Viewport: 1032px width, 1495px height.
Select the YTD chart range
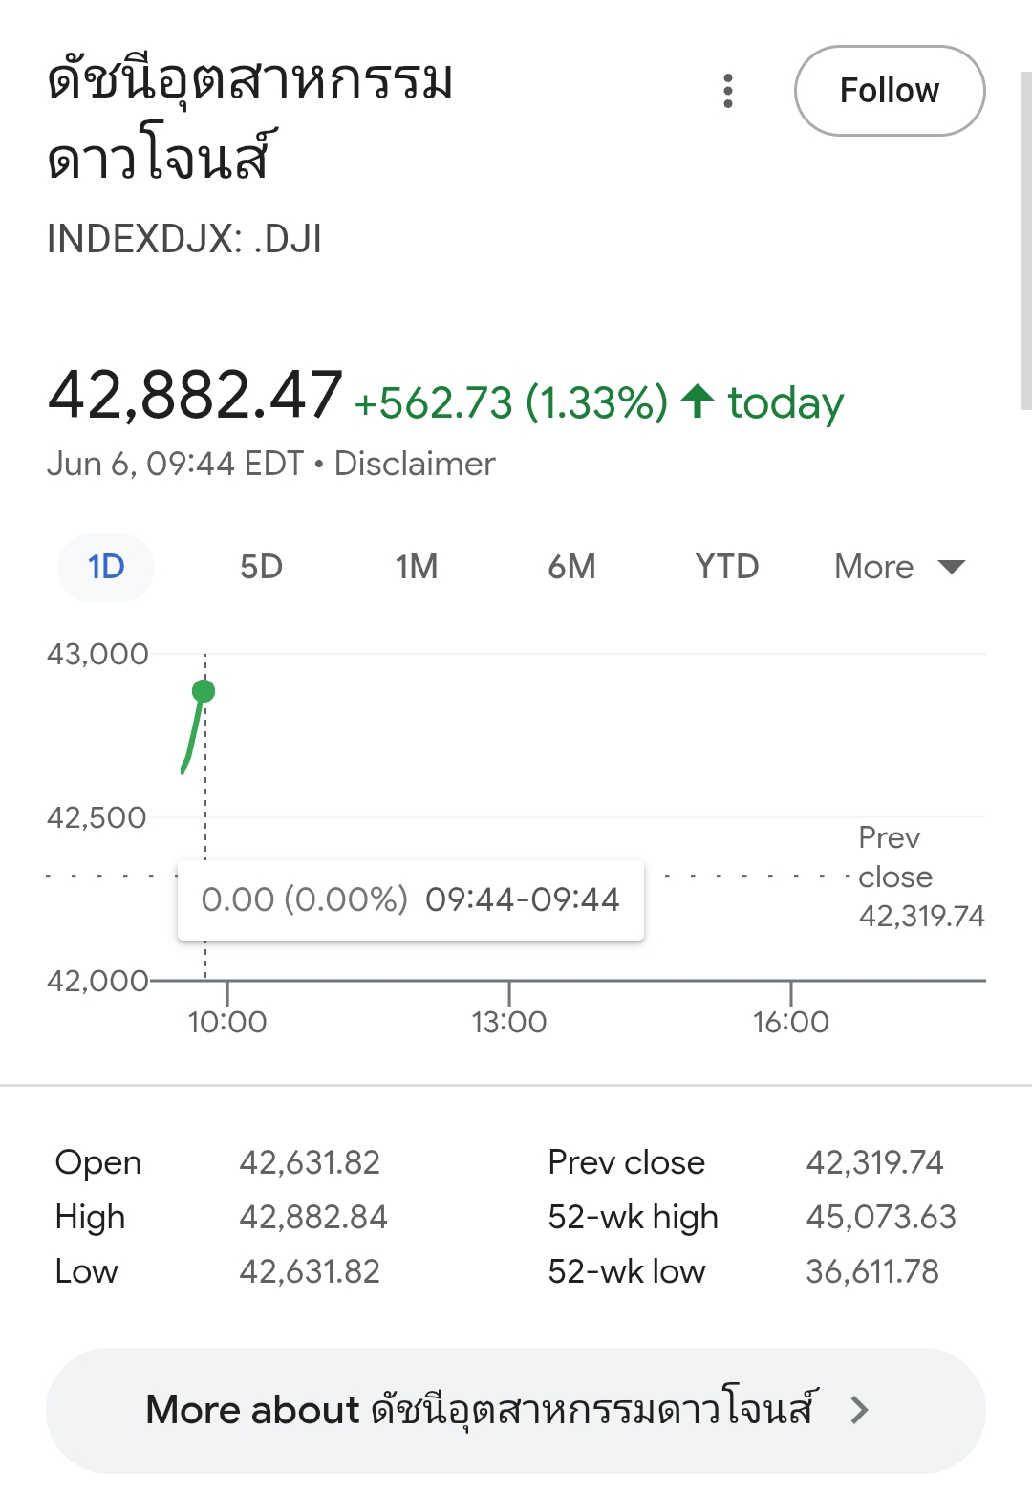[x=727, y=567]
